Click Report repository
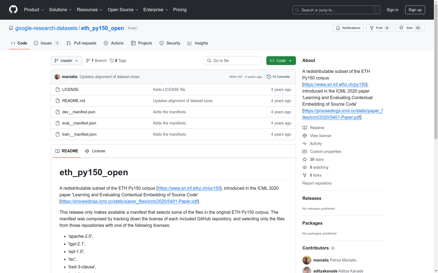The image size is (438, 273). (317, 183)
